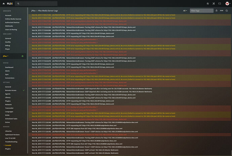Click the top search bar field

36,4
